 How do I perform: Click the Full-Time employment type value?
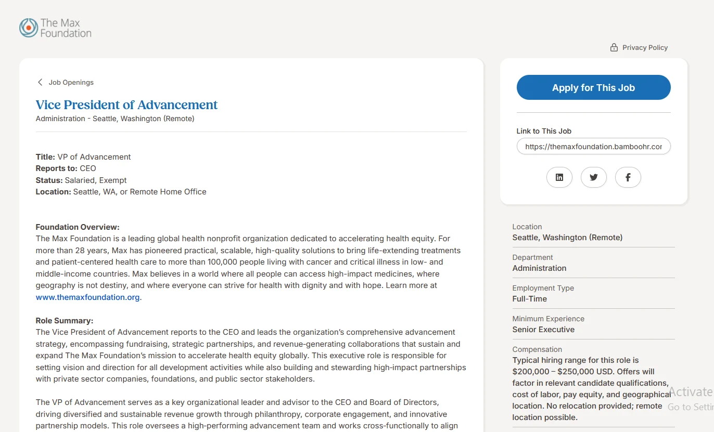(529, 299)
